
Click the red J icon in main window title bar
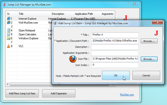pyautogui.click(x=4, y=5)
